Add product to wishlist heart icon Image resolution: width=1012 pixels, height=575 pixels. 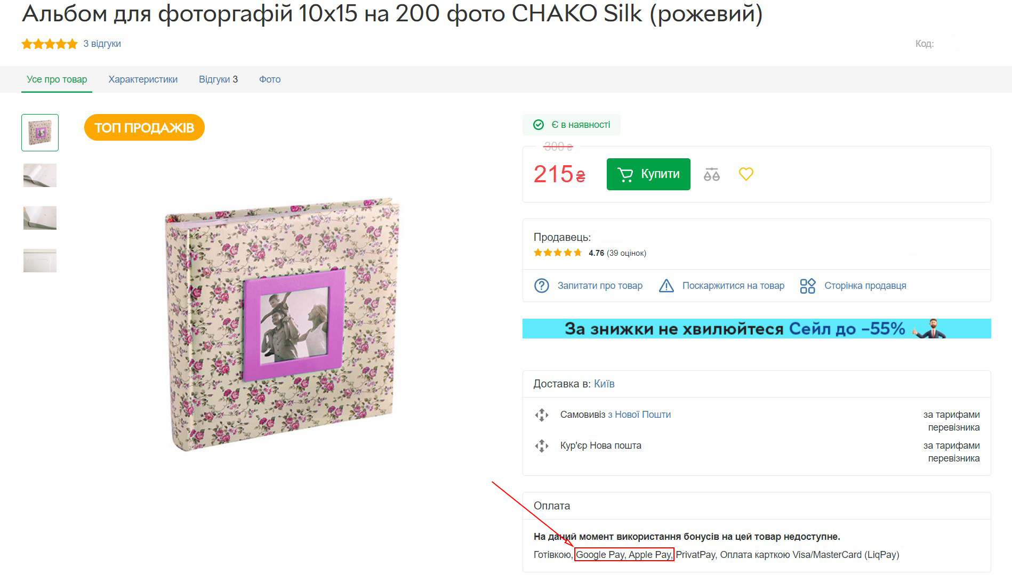pyautogui.click(x=746, y=174)
